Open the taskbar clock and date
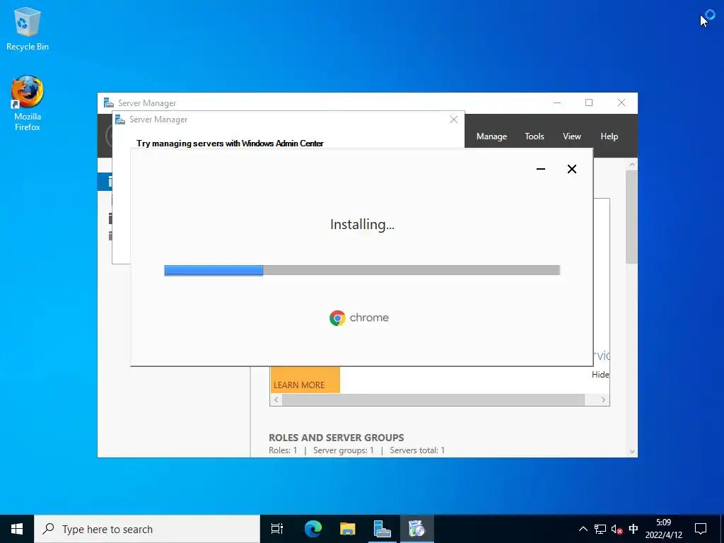This screenshot has width=724, height=543. (663, 529)
